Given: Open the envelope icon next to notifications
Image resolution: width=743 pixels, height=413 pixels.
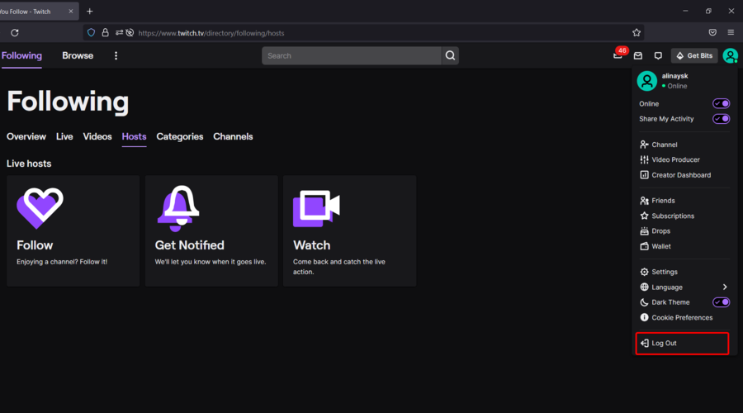Looking at the screenshot, I should coord(638,55).
